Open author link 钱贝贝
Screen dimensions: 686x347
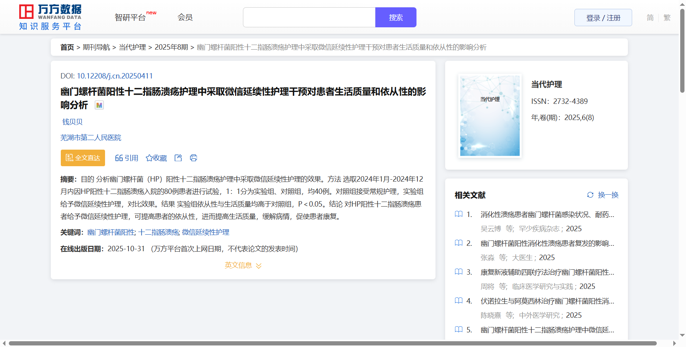[72, 122]
